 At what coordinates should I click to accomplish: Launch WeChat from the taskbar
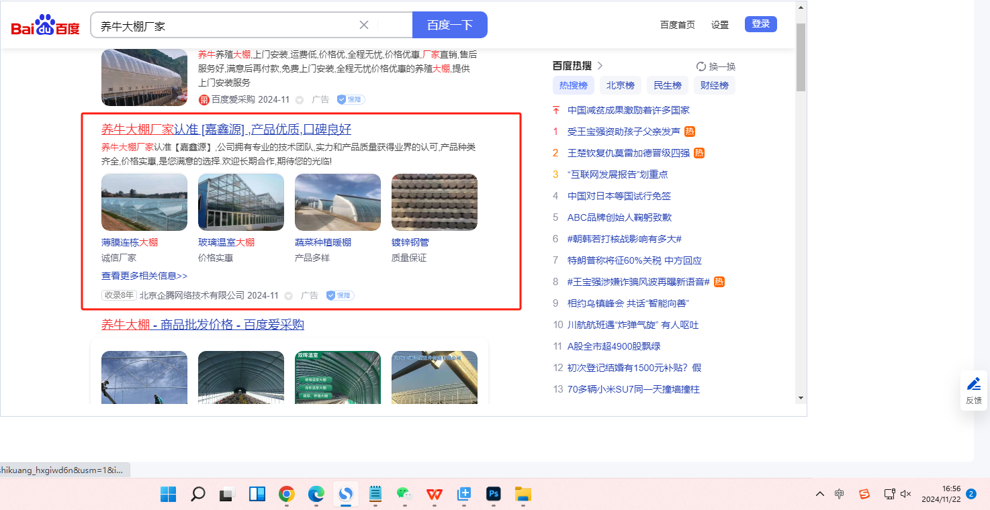403,495
